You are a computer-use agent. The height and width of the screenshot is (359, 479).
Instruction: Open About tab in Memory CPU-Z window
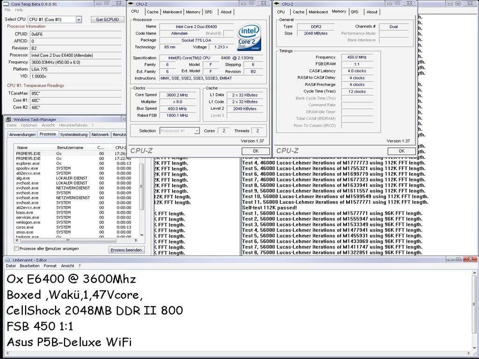(372, 12)
